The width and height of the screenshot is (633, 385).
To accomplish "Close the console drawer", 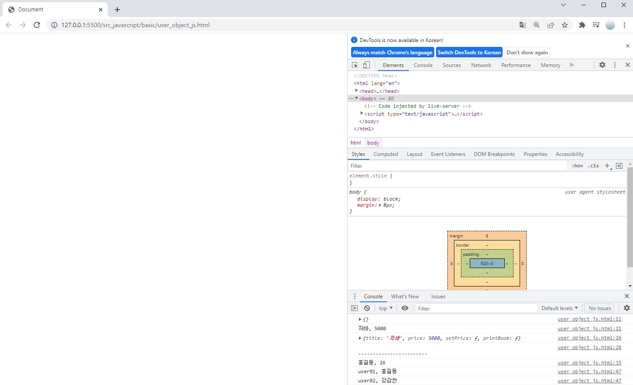I will coord(627,296).
